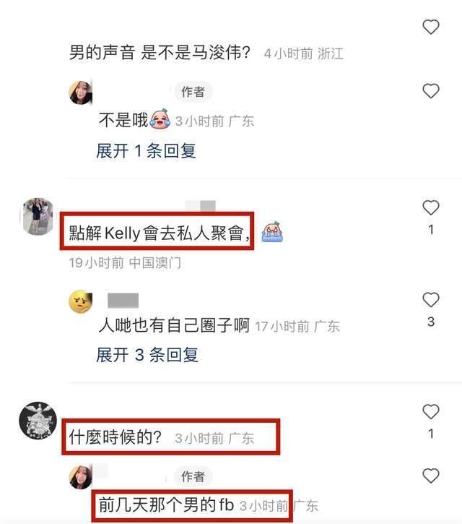Like the comment asking about 马浚伟
The image size is (462, 524).
[431, 27]
